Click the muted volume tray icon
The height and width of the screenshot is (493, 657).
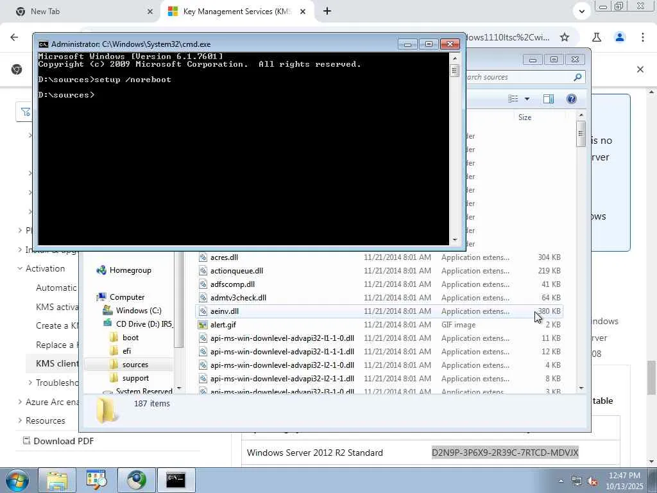click(592, 481)
